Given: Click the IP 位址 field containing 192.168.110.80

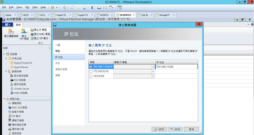Looking at the screenshot, I should (x=176, y=67).
